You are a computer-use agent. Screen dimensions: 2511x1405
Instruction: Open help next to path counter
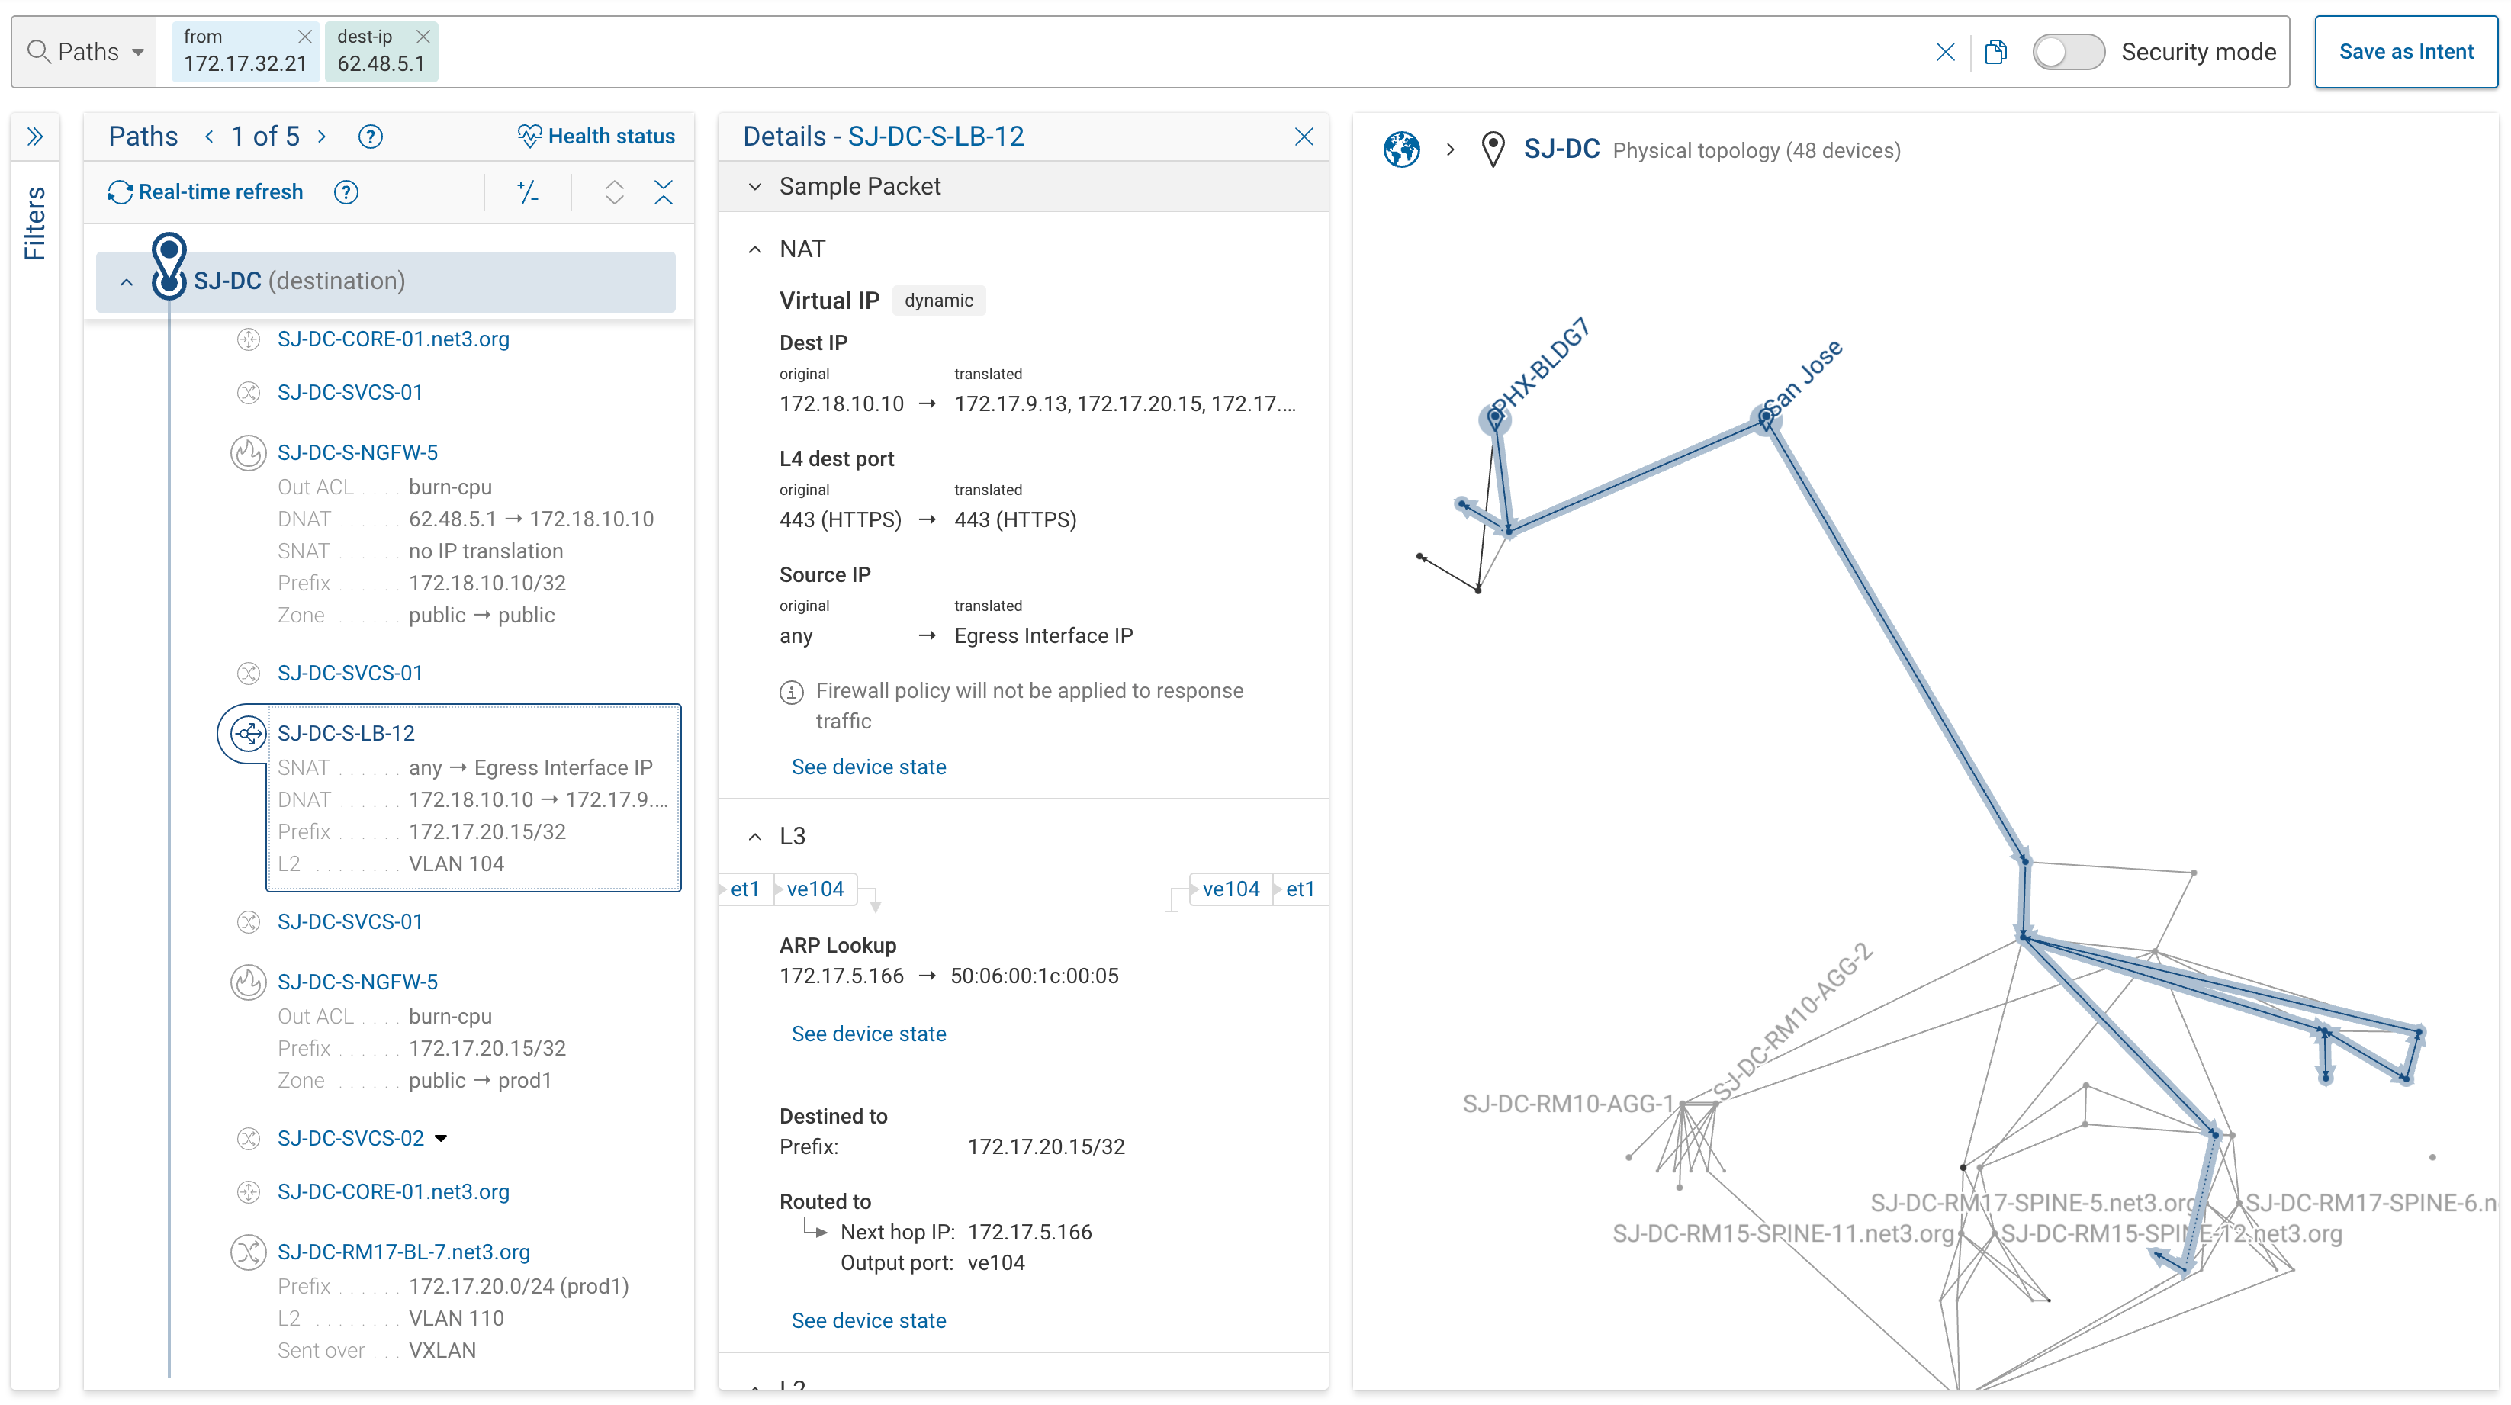(x=371, y=137)
